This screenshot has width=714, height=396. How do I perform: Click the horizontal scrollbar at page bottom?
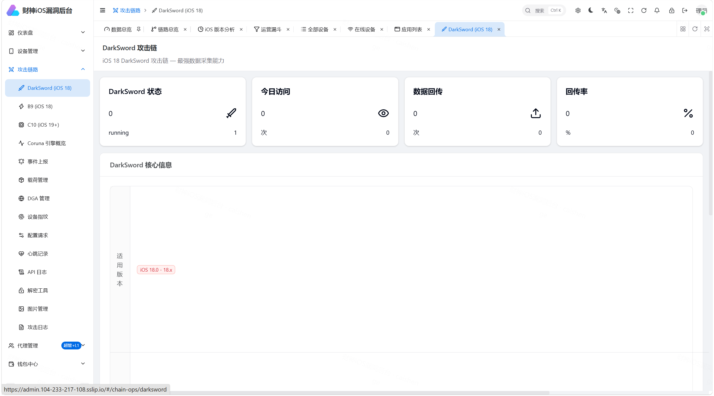click(x=360, y=393)
